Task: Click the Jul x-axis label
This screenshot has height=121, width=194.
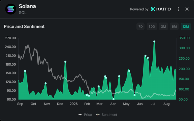Action: pyautogui.click(x=153, y=104)
